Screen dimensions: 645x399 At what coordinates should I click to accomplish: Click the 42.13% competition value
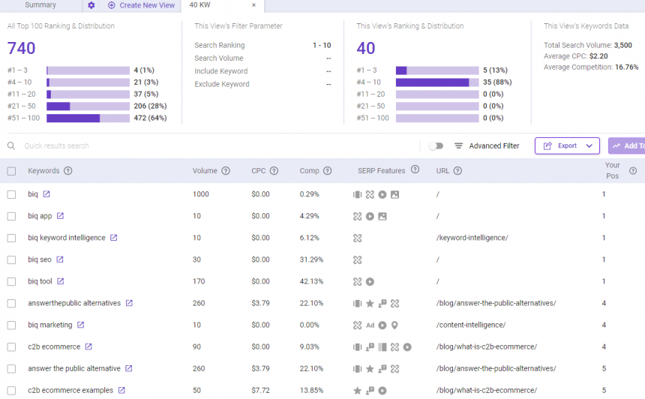coord(311,281)
